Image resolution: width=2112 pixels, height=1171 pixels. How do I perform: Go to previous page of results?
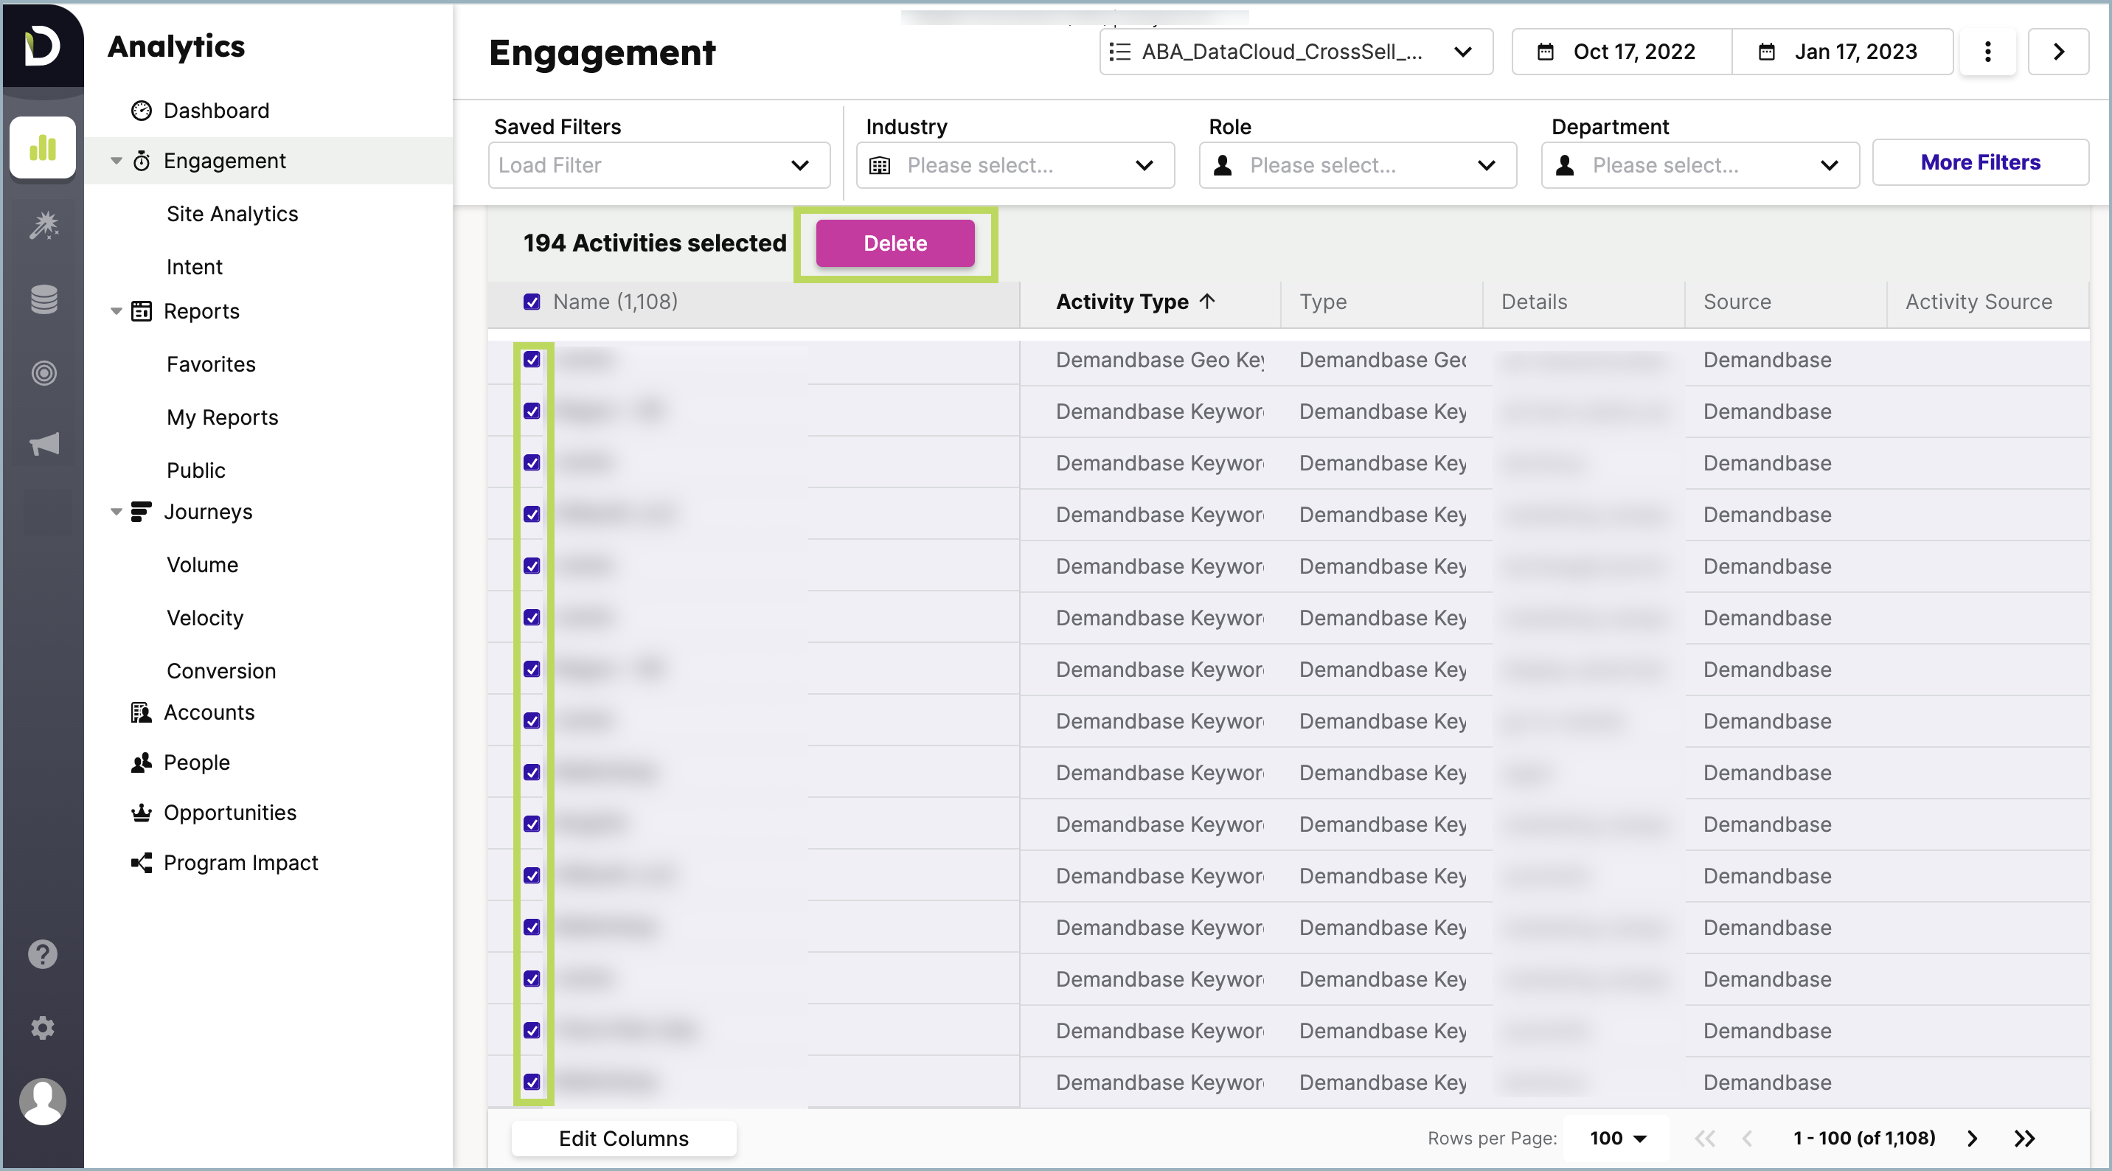point(1747,1139)
